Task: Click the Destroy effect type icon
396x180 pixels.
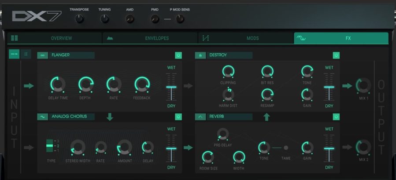Action: [x=200, y=55]
